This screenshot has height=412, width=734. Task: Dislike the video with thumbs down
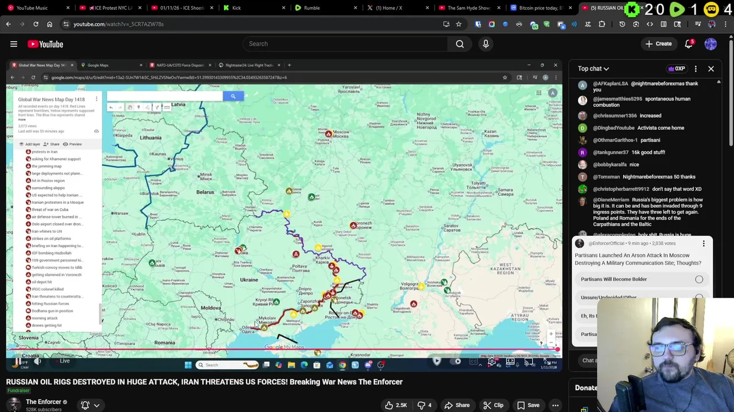click(x=424, y=405)
